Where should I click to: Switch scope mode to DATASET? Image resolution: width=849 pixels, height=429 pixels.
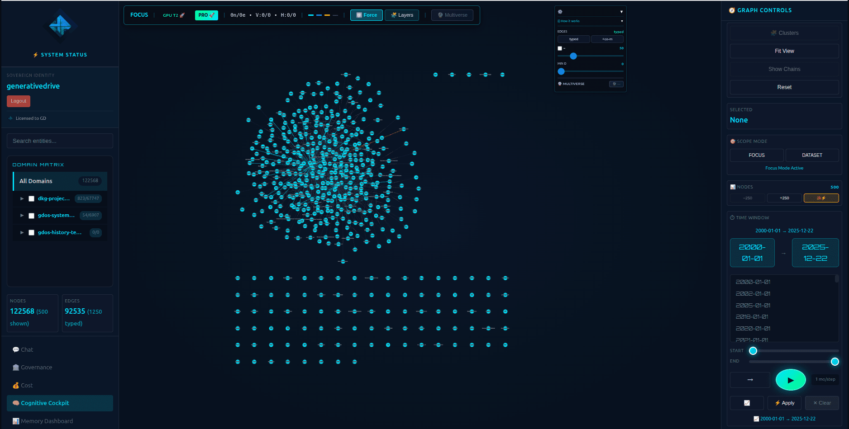click(x=812, y=155)
